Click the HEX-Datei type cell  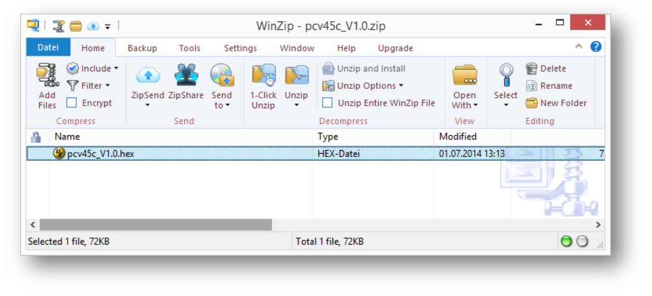tap(338, 154)
